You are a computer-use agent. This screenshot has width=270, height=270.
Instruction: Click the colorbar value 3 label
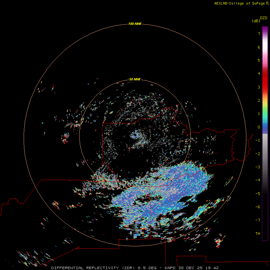click(259, 87)
